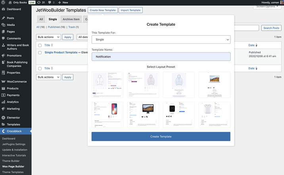Screen dimensions: 284x175
Task: Open Templates folder icon
Action: point(3,124)
